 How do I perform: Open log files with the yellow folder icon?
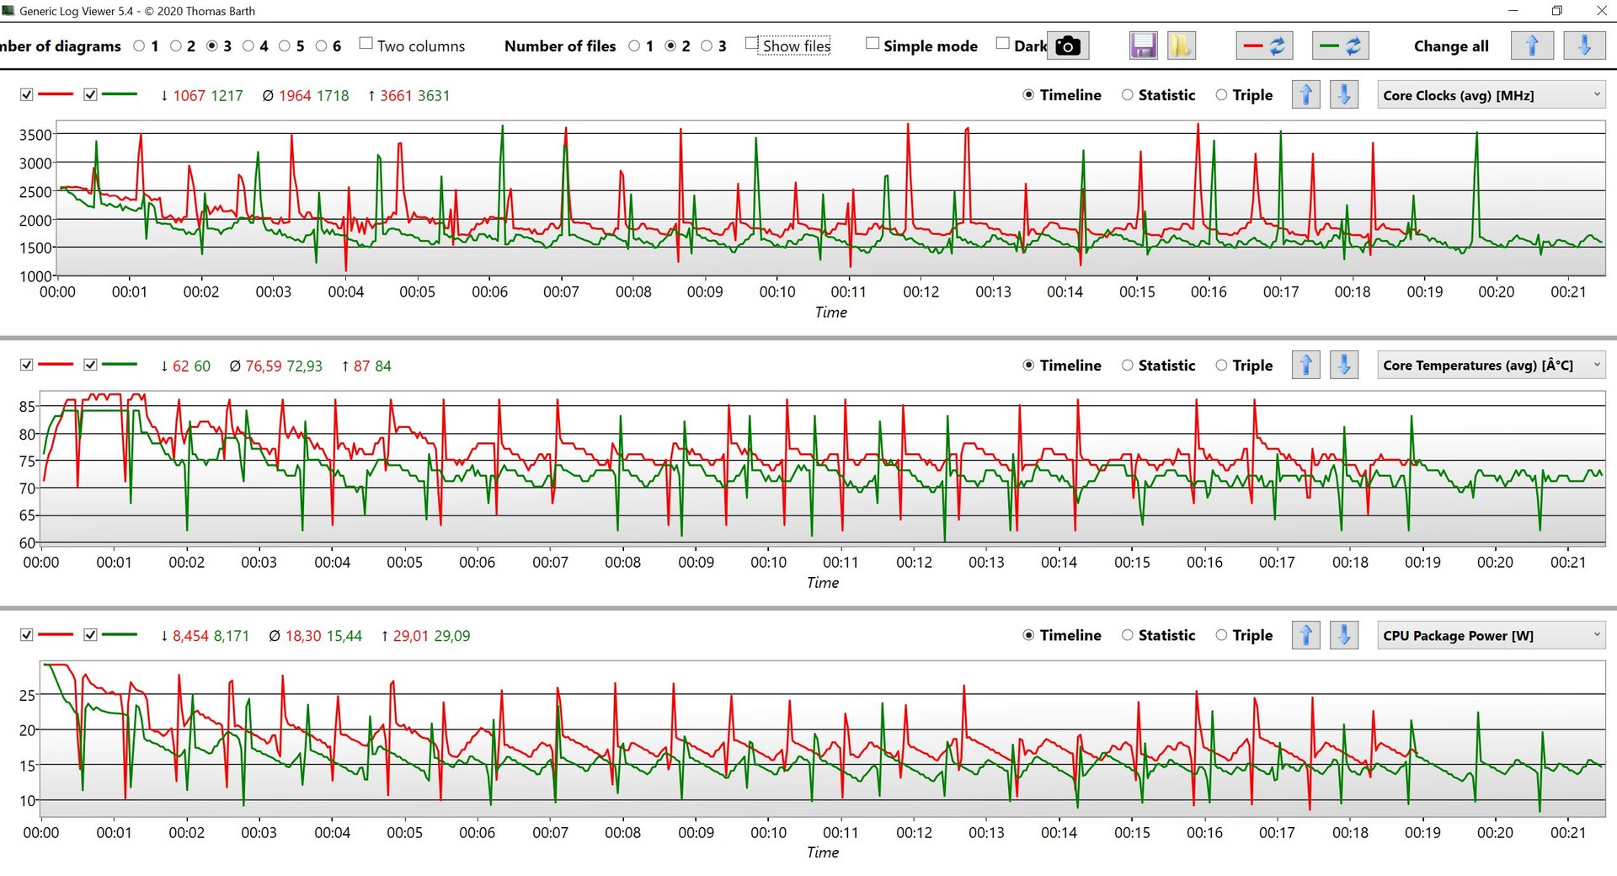[1181, 45]
